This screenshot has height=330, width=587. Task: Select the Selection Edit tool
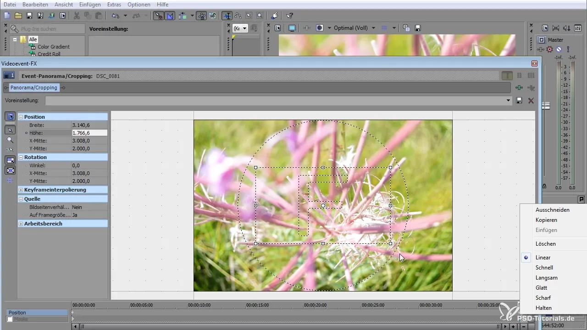[x=249, y=16]
